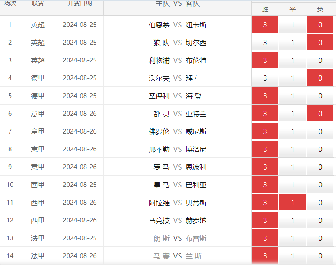Click team name 布雷斯

coord(196,238)
